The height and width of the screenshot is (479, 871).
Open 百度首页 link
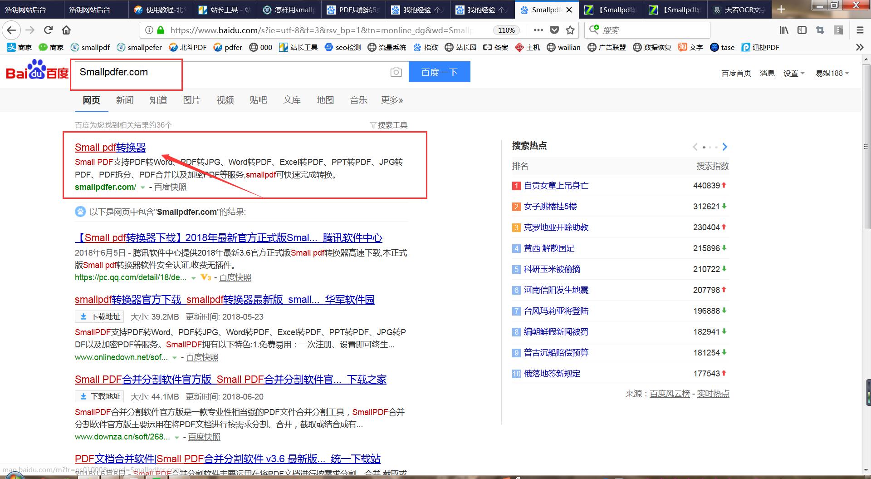(x=736, y=73)
